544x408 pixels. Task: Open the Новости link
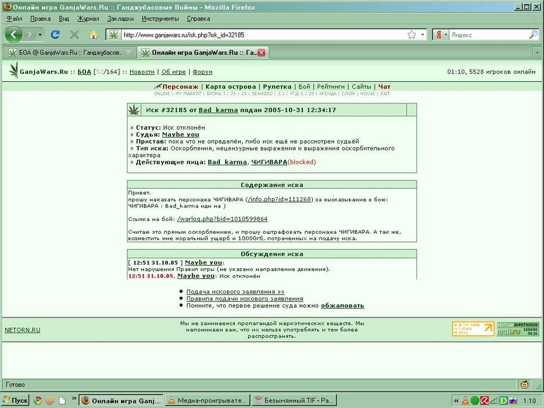tap(142, 72)
